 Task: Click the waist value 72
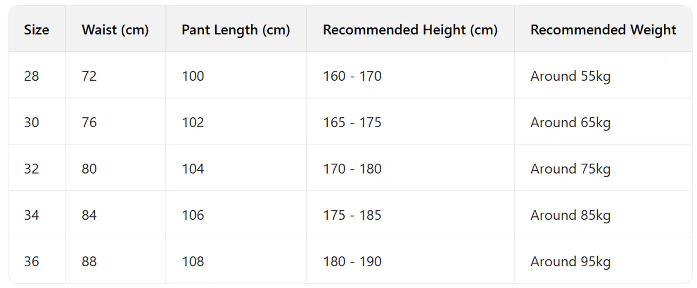click(x=89, y=76)
